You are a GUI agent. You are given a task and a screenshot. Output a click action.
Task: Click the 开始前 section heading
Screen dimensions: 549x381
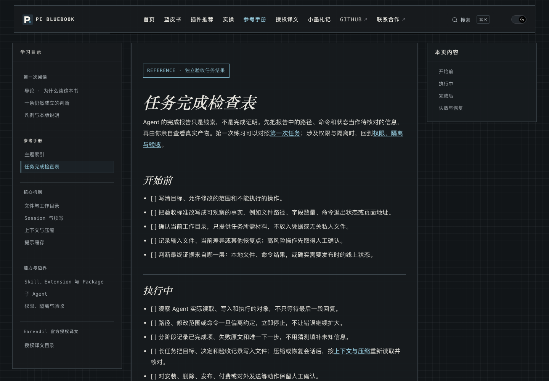coord(158,180)
